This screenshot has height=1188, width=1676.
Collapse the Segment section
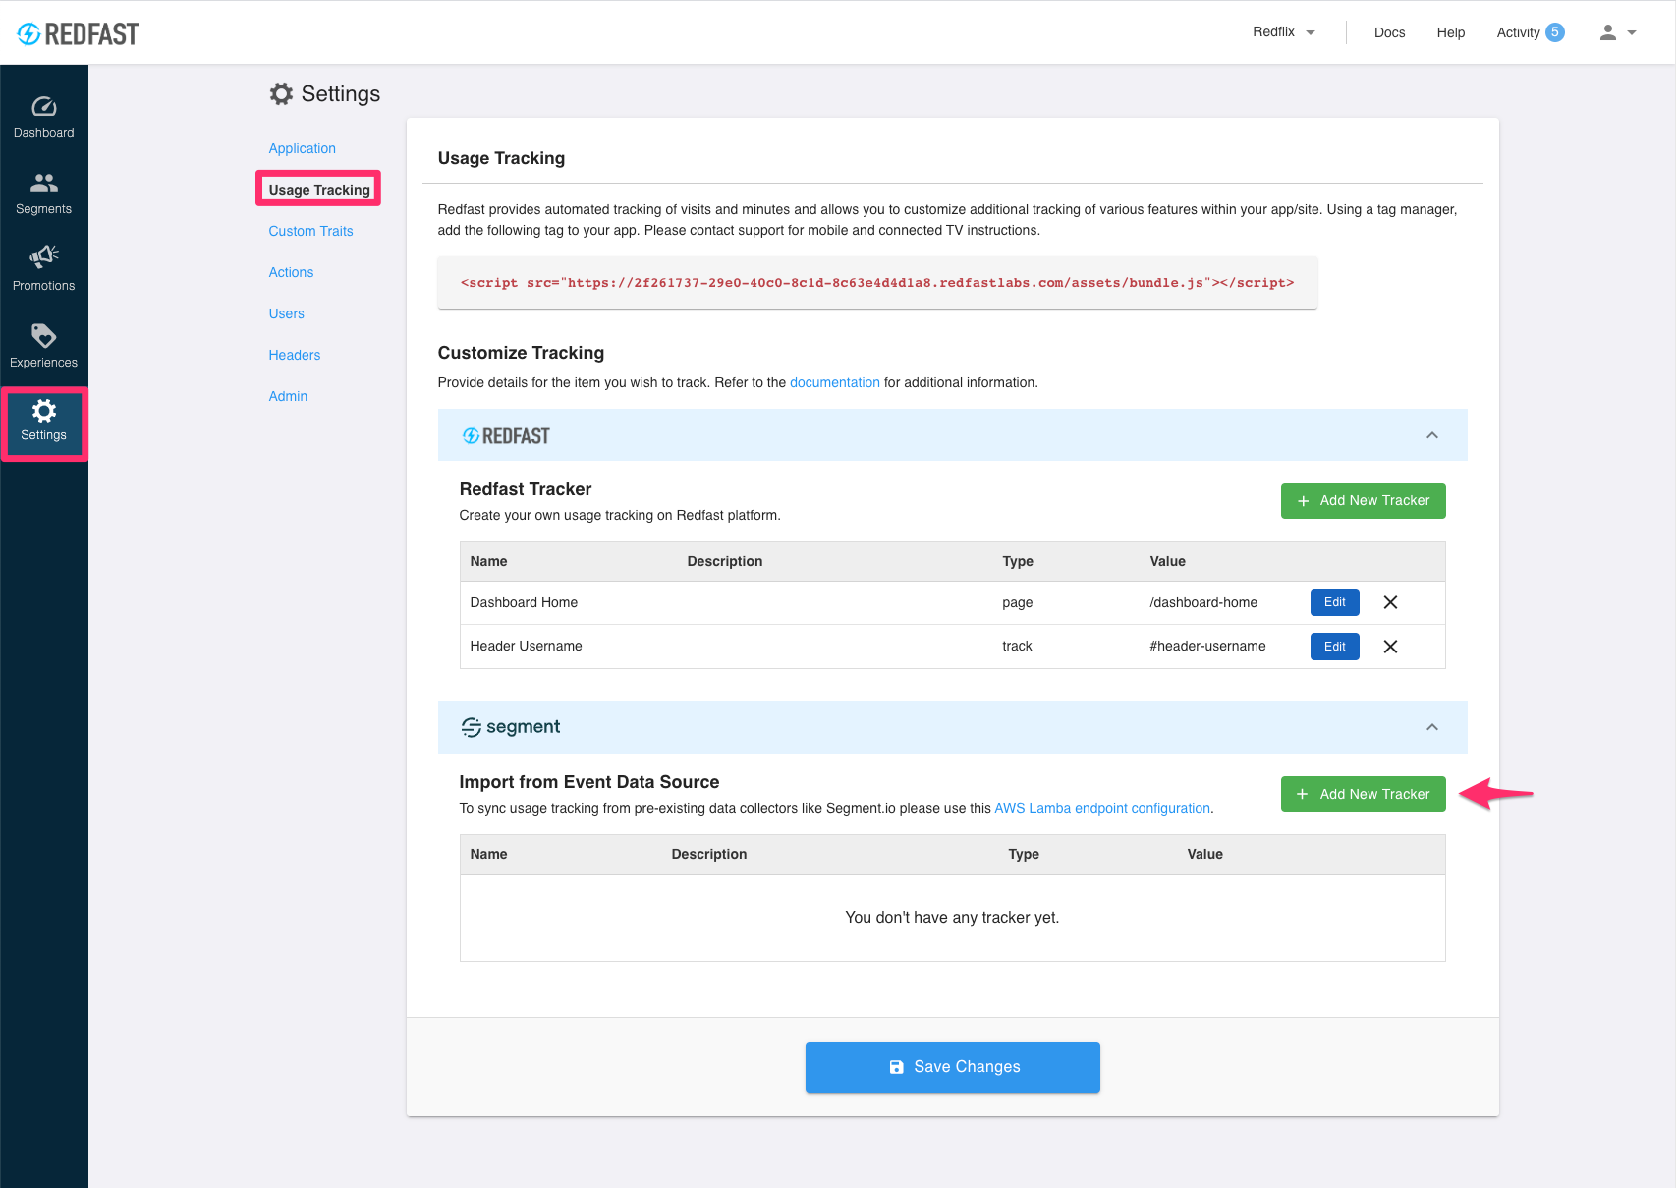[x=1432, y=727]
